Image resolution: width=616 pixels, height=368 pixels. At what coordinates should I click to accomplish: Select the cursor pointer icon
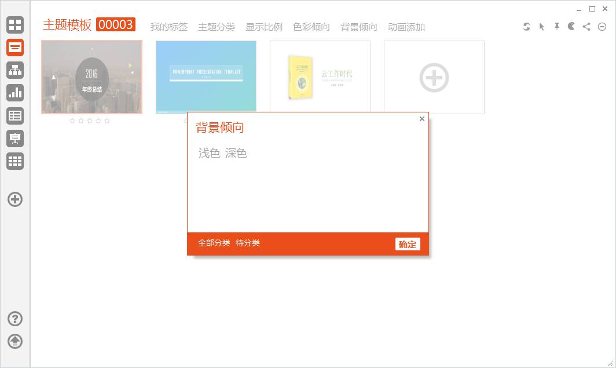542,27
